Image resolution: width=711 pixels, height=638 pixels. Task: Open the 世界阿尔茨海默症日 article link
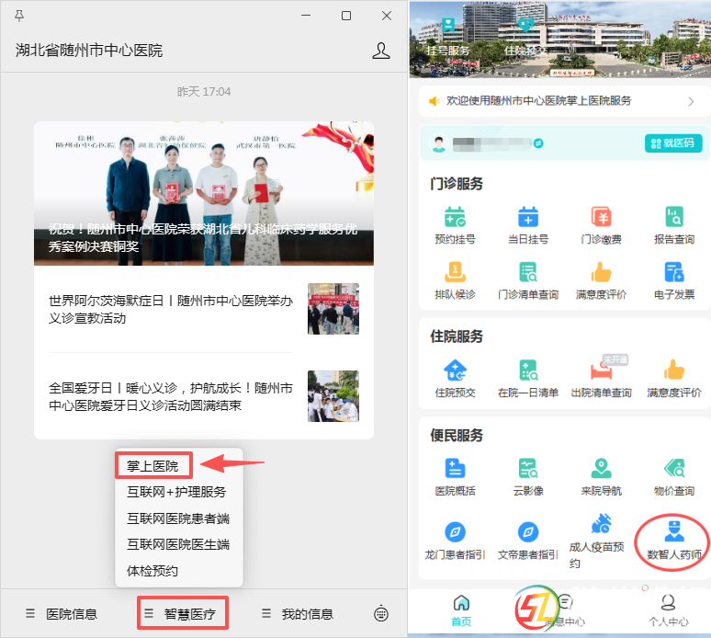(171, 310)
